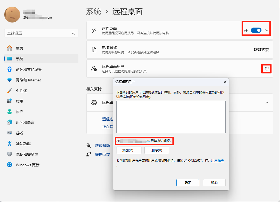Select the 系统 monitor icon in sidebar
280x202 pixels.
[x=10, y=59]
